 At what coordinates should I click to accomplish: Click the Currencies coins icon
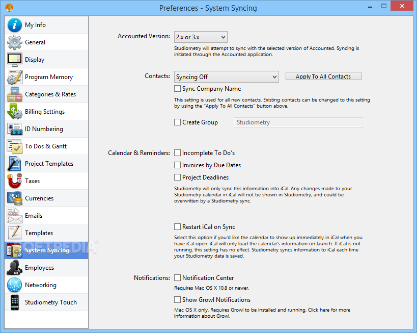(x=15, y=198)
